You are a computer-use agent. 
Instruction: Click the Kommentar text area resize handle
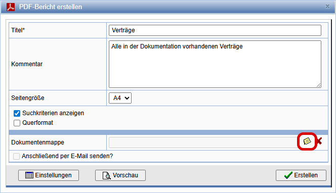(x=319, y=85)
